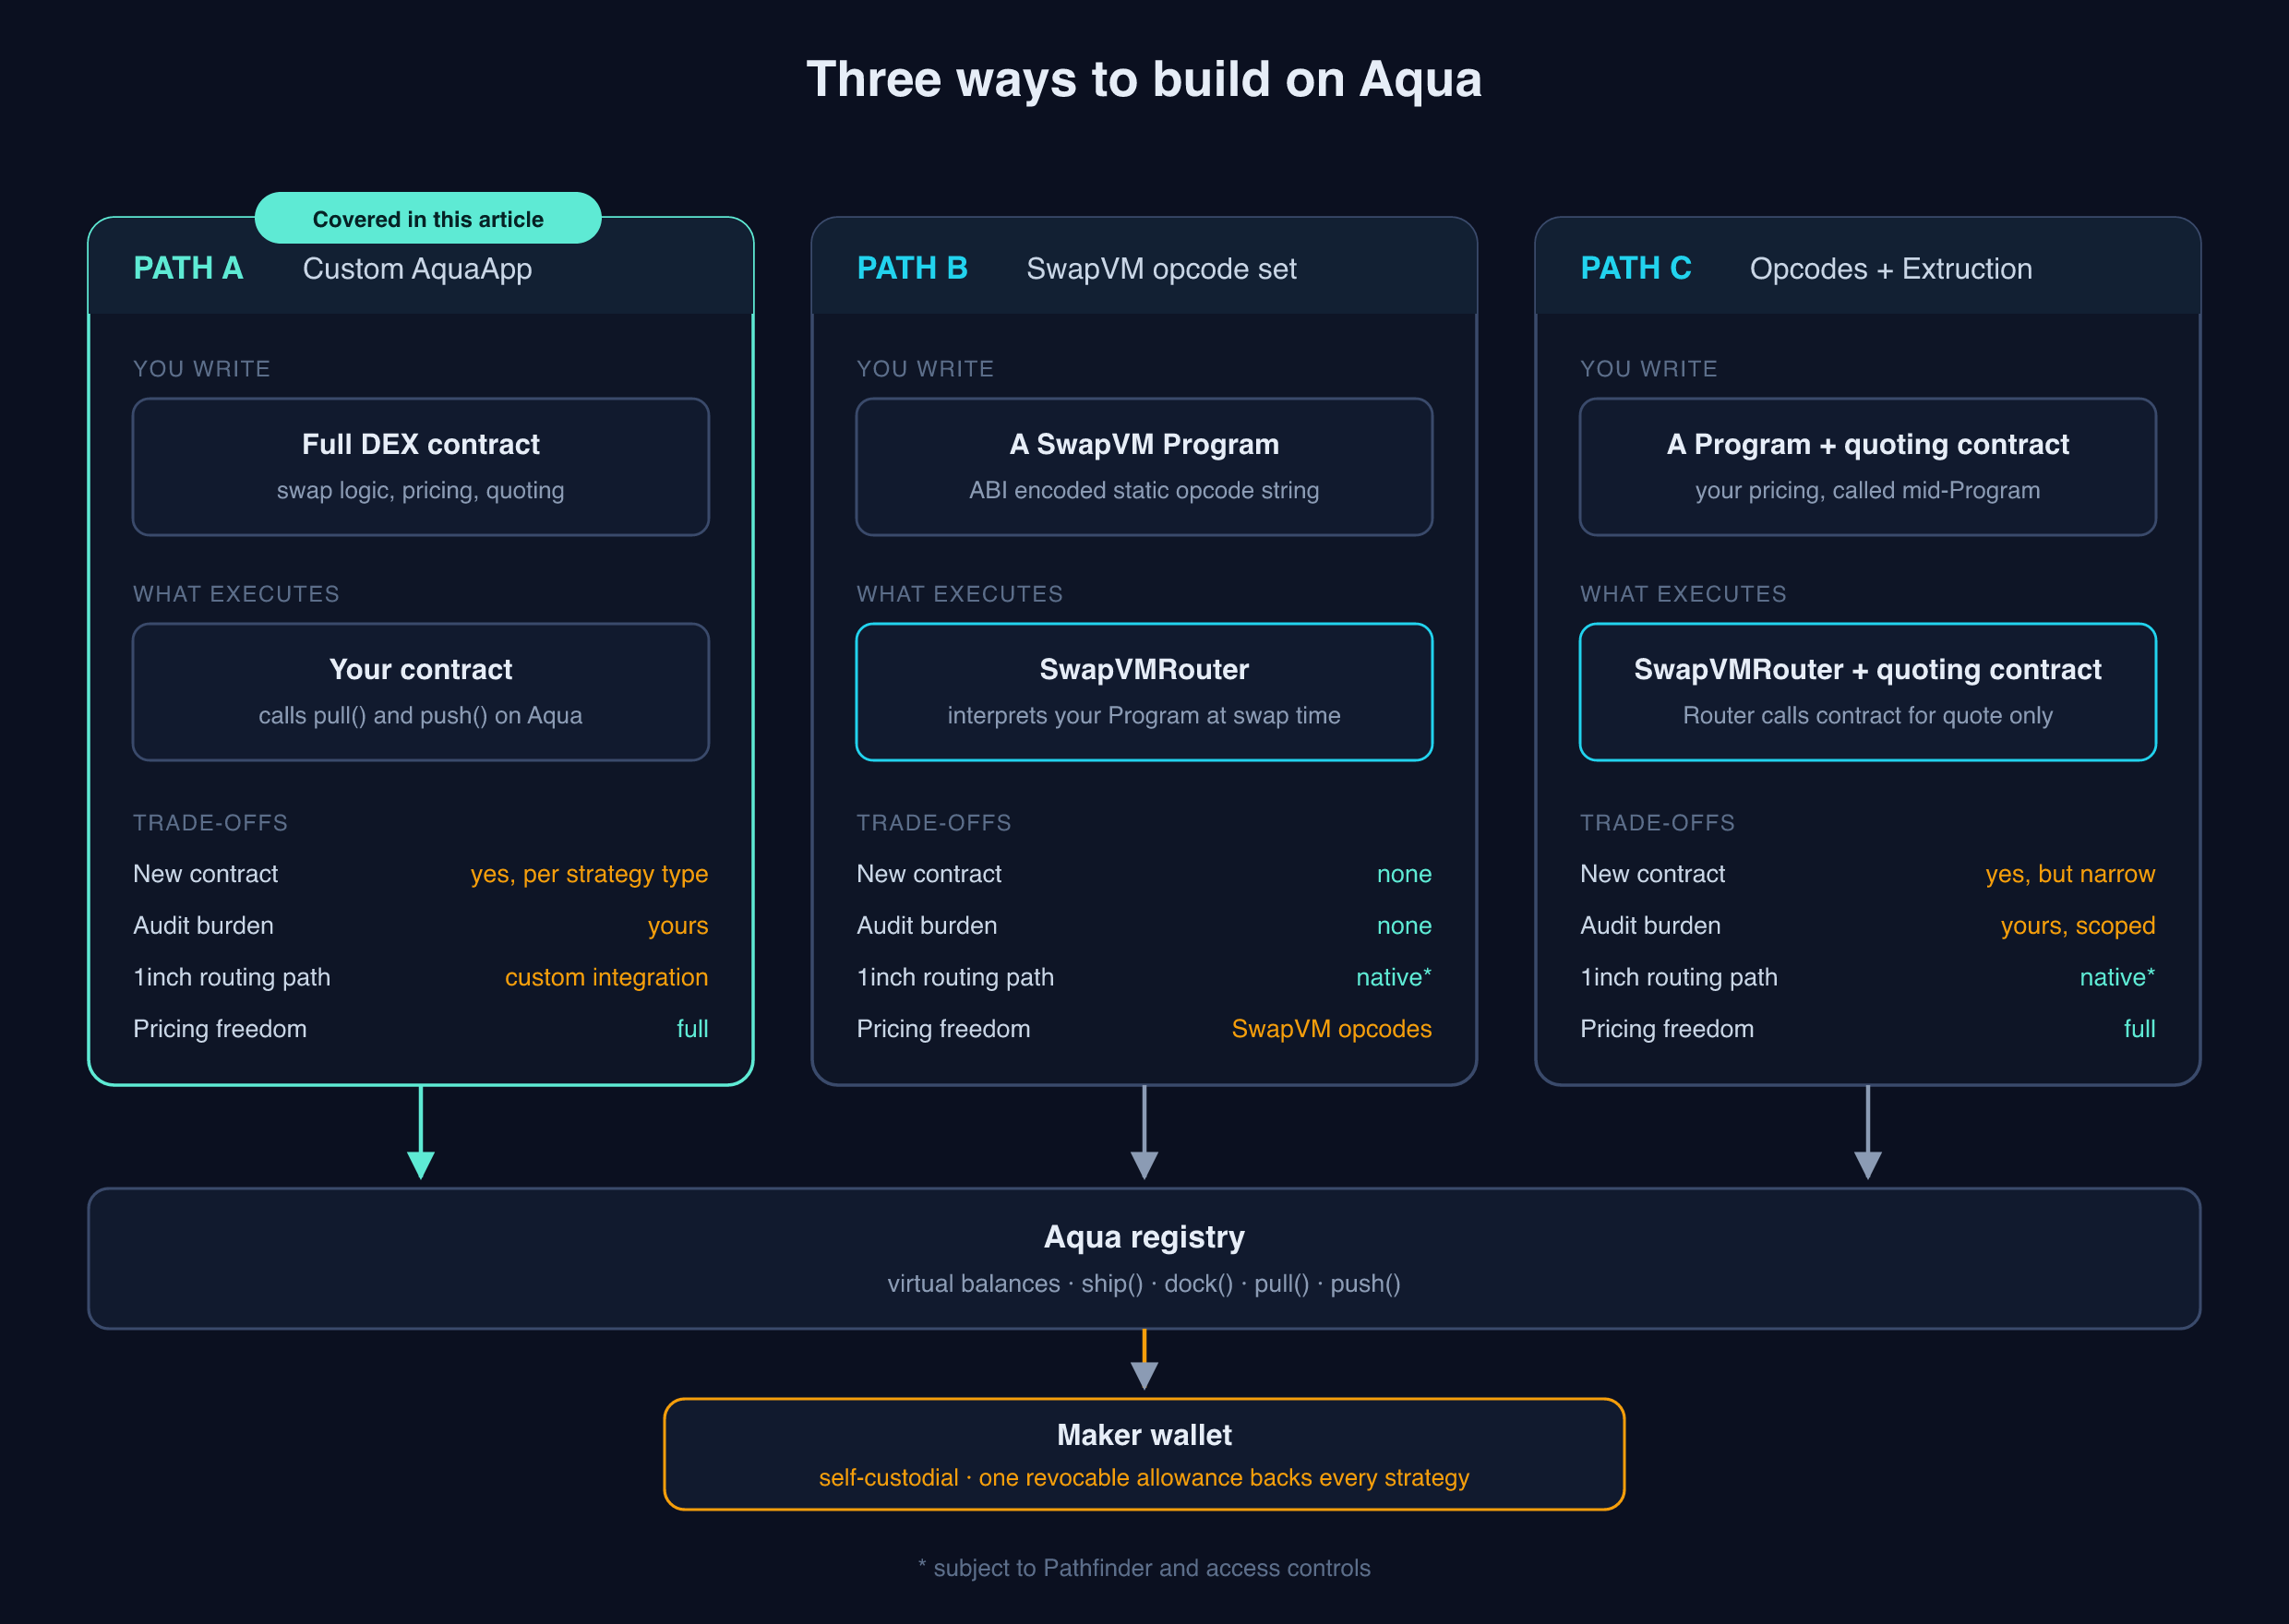Click 'calls pull() and push() on Aqua'
This screenshot has height=1624, width=2289.
click(421, 715)
